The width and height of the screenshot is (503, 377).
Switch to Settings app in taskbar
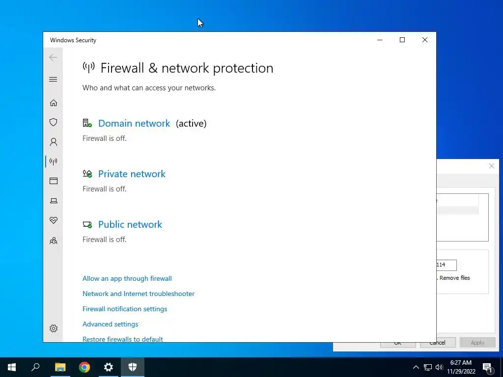point(109,367)
